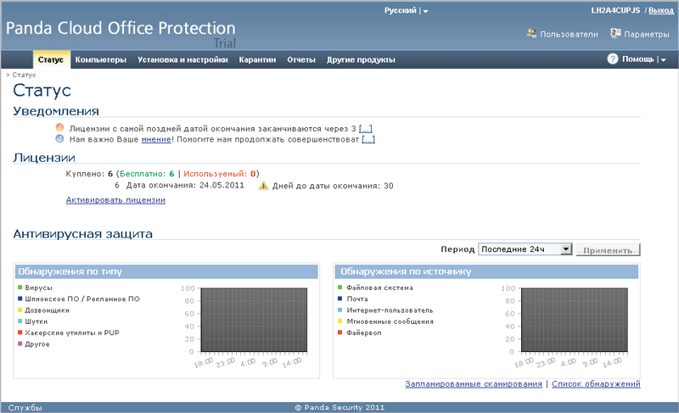Click the Пользователи link text
Screen dimensions: 679x413
click(569, 34)
